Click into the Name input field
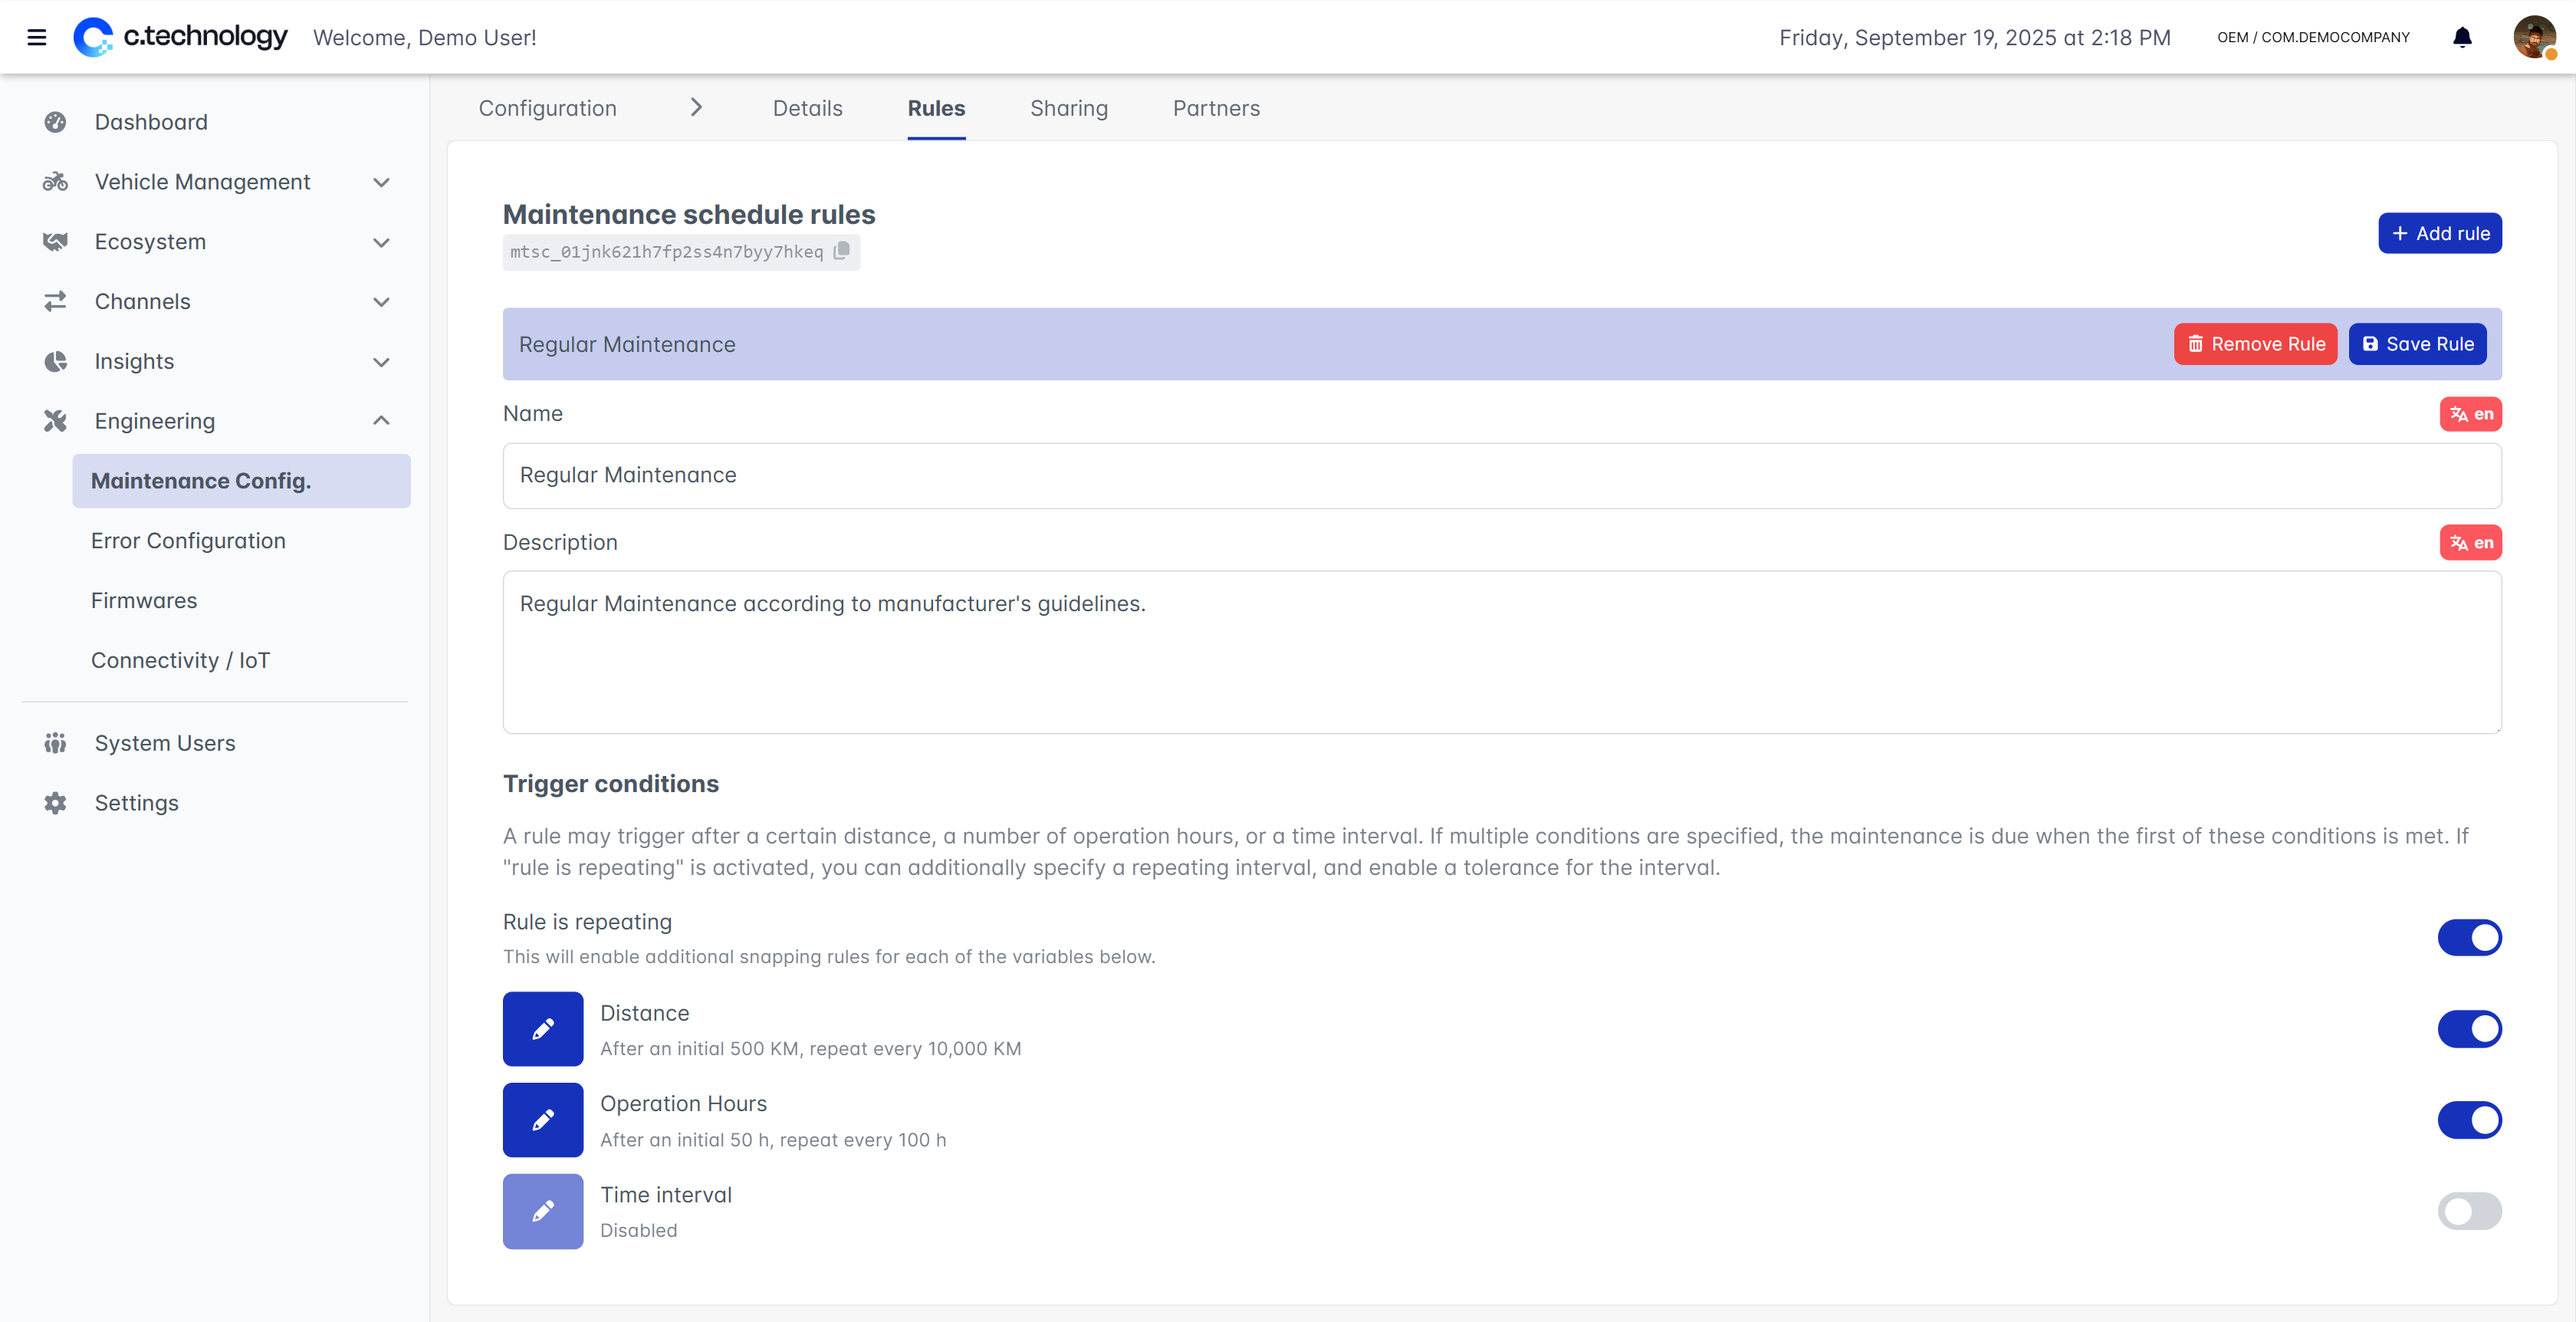This screenshot has height=1322, width=2576. coord(1501,475)
